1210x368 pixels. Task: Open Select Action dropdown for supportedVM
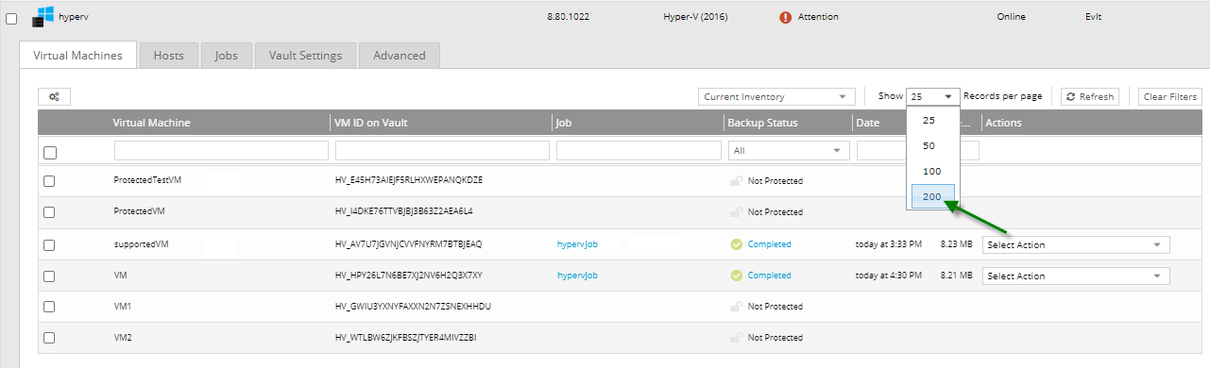click(1076, 244)
